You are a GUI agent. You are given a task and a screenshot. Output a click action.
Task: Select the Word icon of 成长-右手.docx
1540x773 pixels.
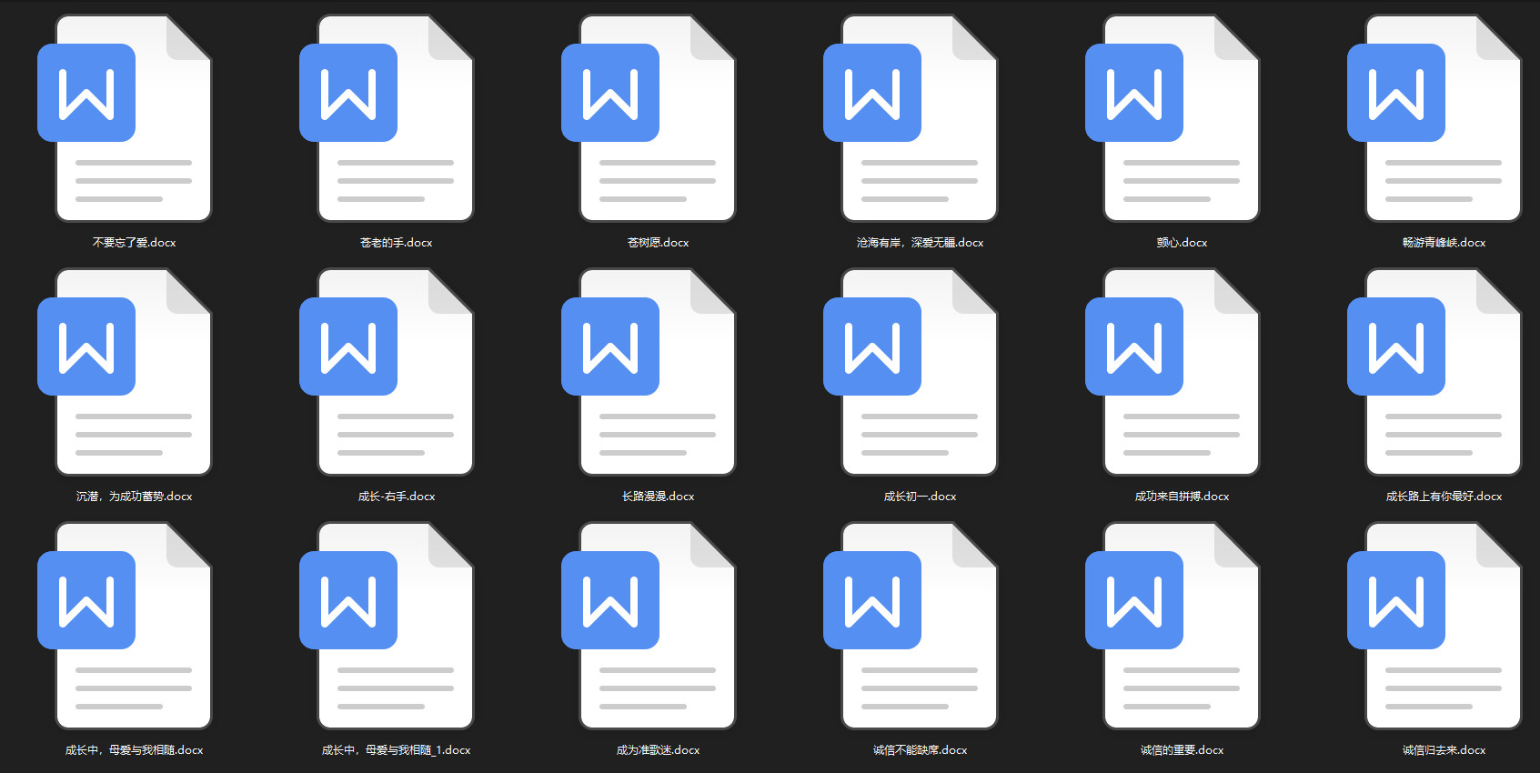pyautogui.click(x=387, y=372)
